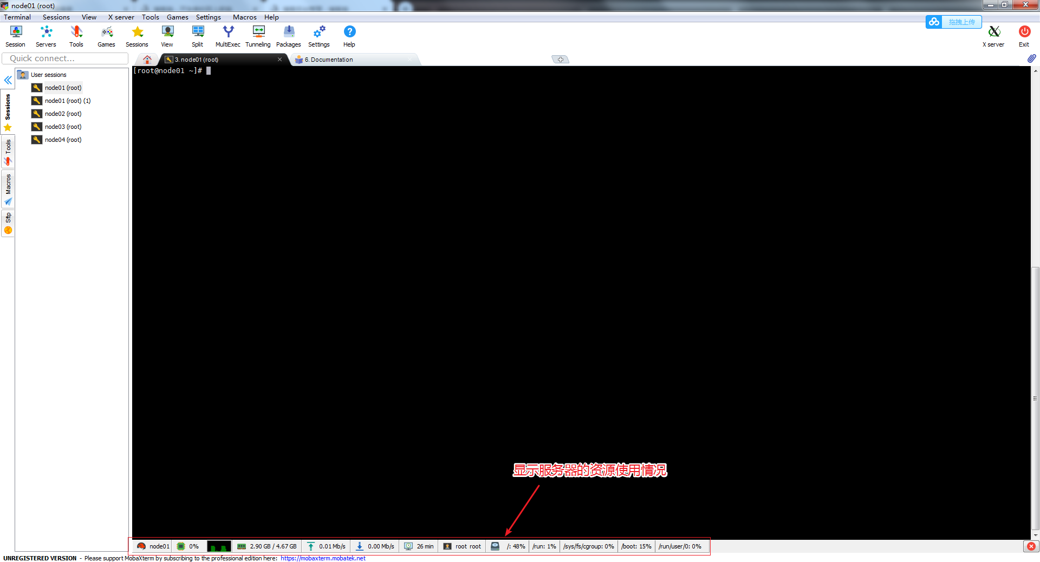Viewport: 1040px width, 562px height.
Task: Select the MultiExec toolbar icon
Action: click(x=227, y=35)
